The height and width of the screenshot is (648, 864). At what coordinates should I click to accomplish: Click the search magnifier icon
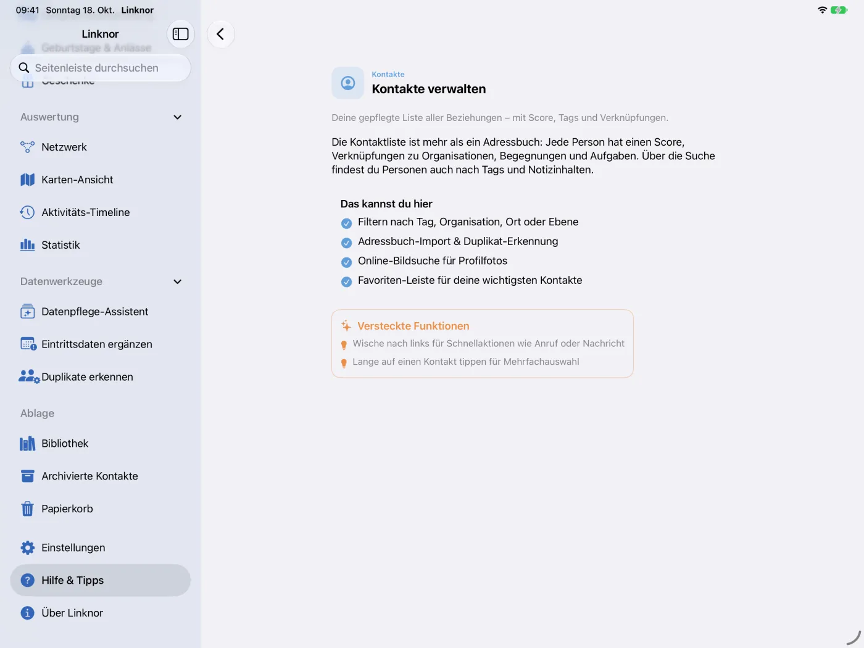click(x=24, y=68)
